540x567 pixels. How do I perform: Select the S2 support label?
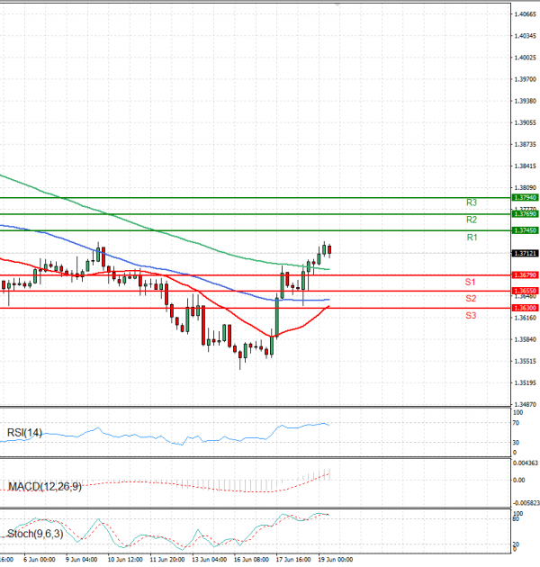471,298
